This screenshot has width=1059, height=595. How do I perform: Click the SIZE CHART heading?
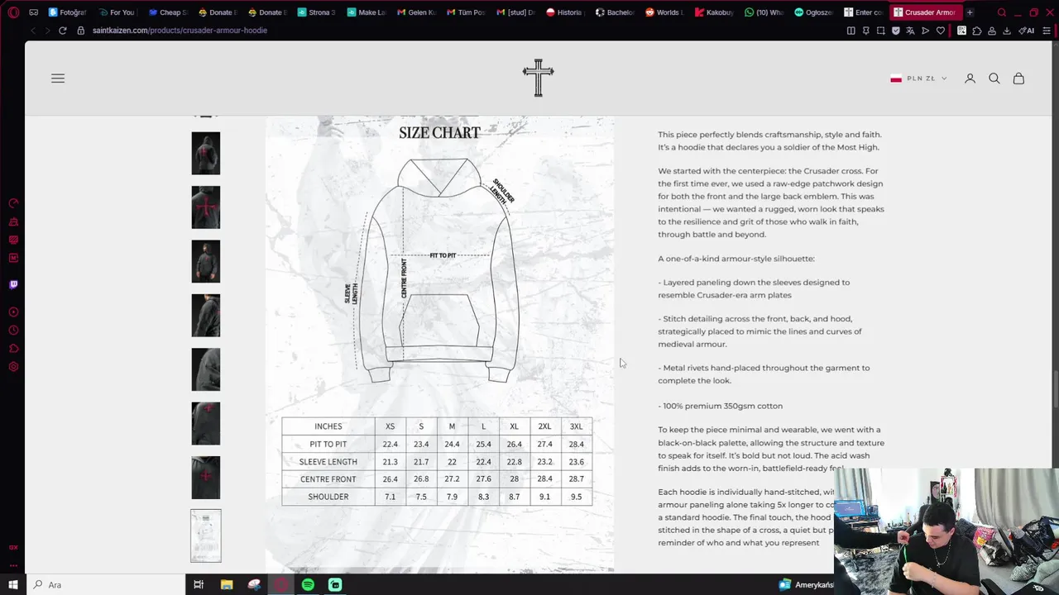click(x=439, y=132)
